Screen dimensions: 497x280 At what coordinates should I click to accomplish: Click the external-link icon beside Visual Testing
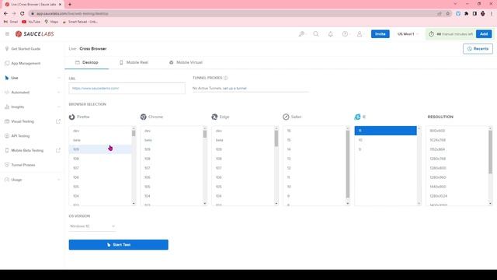coord(58,121)
